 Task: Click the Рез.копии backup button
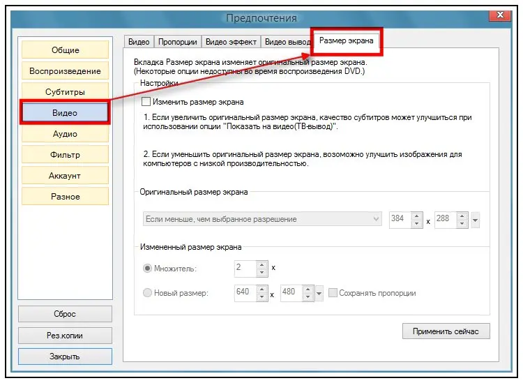65,336
